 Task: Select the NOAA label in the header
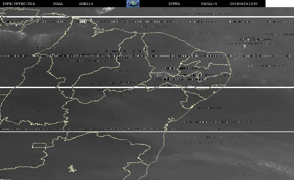[58, 4]
